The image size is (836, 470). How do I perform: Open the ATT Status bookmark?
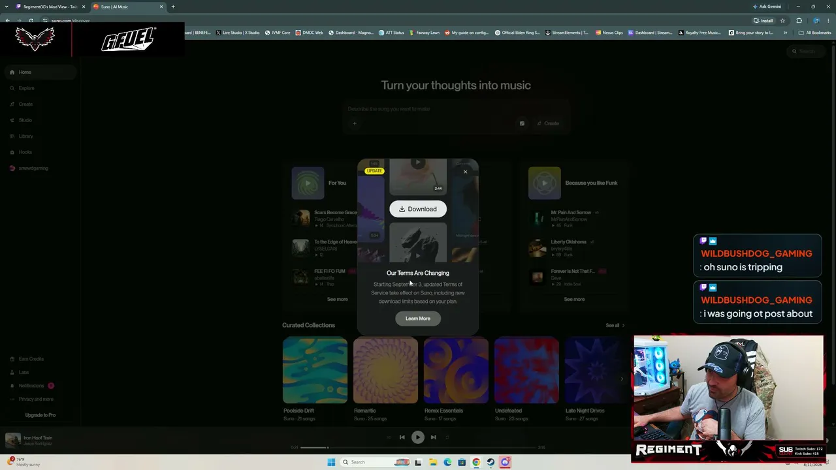[x=392, y=33]
